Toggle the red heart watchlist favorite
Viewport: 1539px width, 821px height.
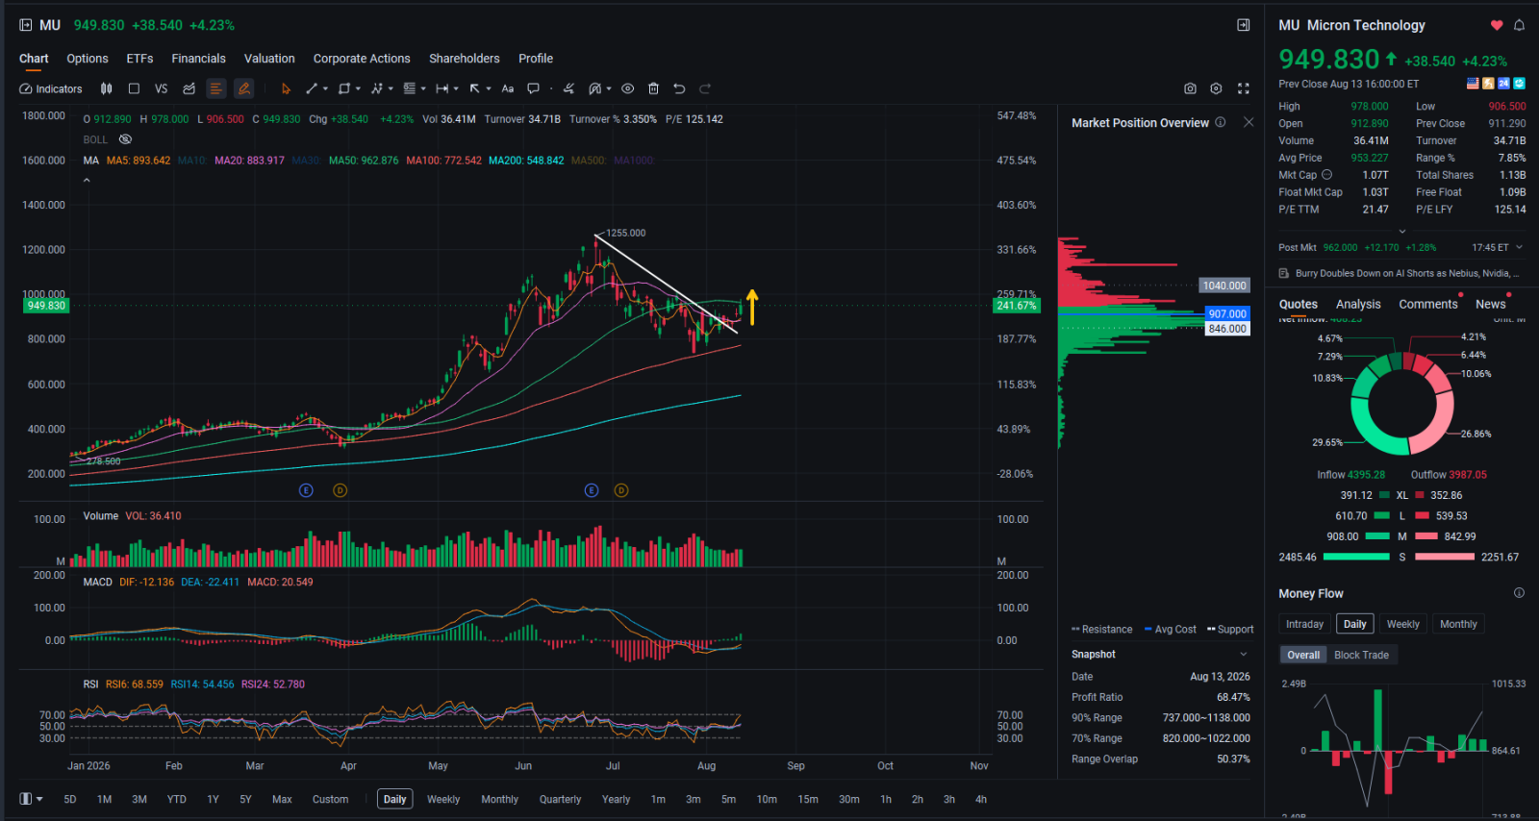coord(1497,25)
